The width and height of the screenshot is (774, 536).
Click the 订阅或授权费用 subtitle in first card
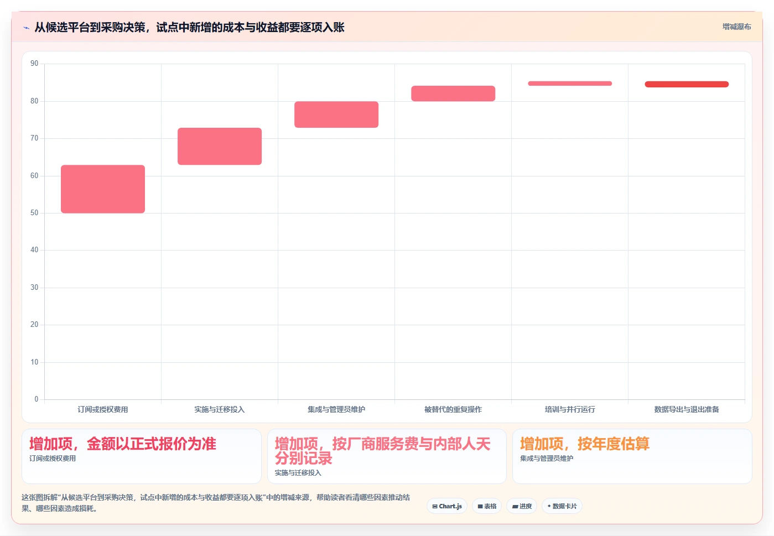click(x=53, y=459)
